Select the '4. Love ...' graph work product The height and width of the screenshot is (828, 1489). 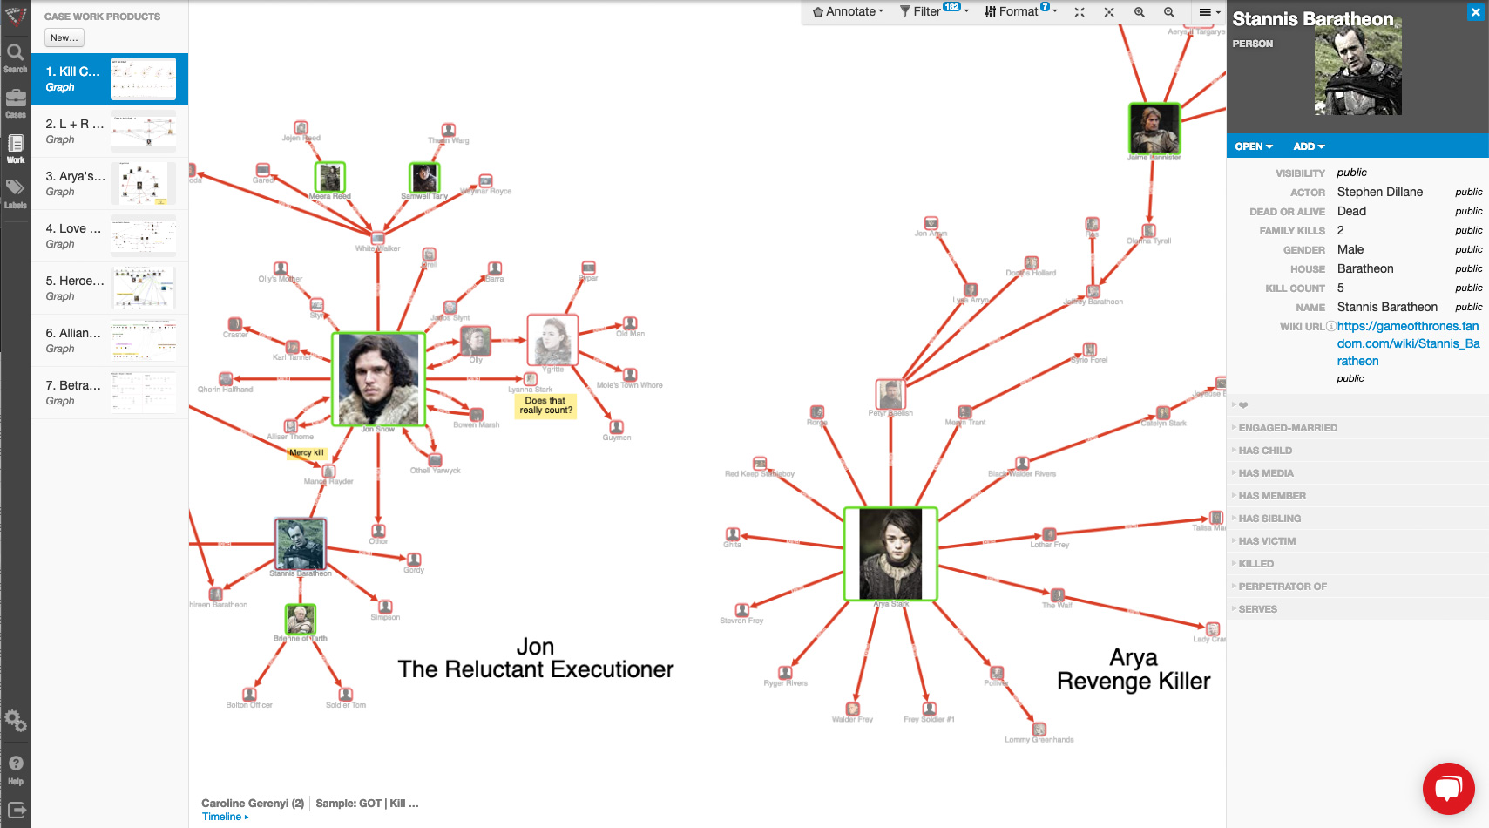[x=110, y=235]
